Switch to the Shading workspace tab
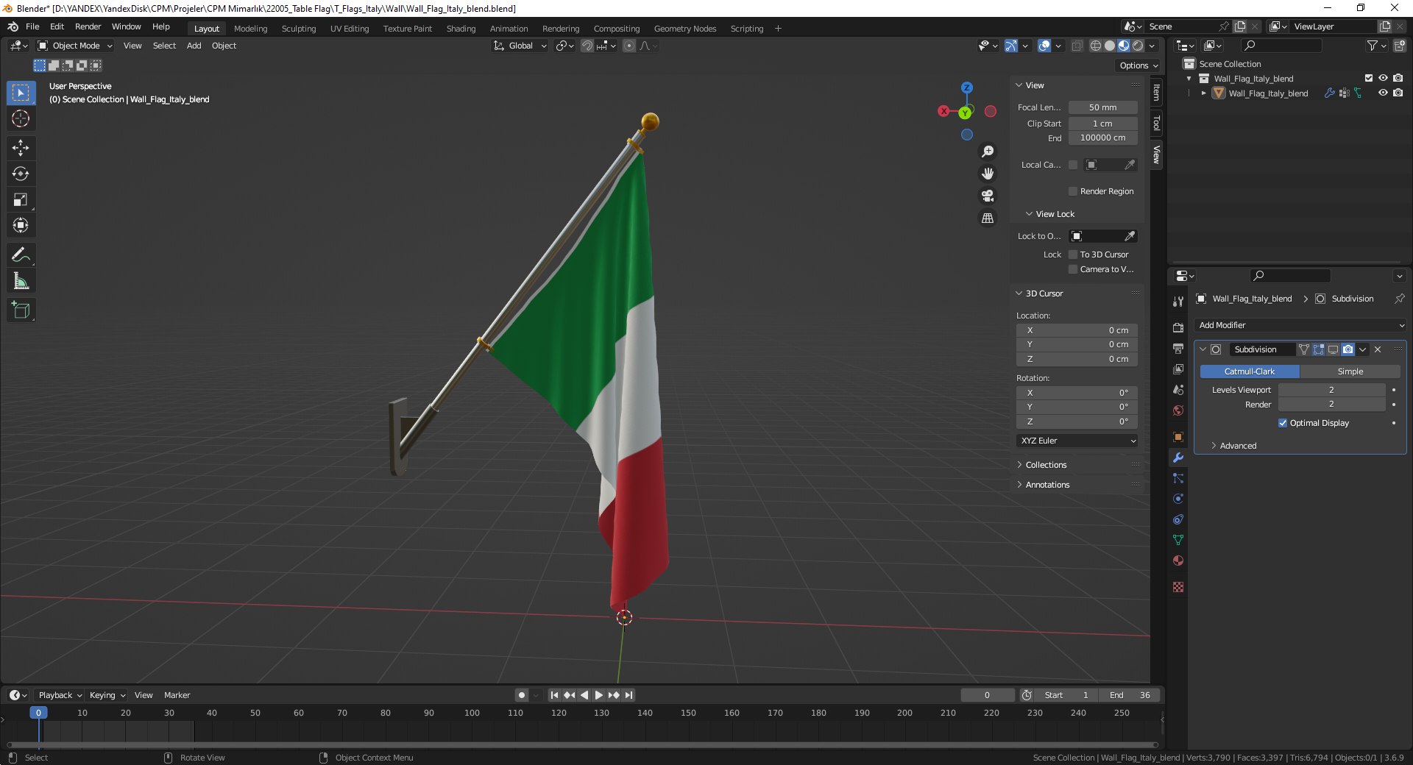 point(461,29)
